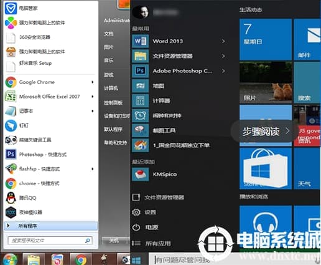Expand the flashfxp shortcut submenu arrow
The width and height of the screenshot is (321, 265).
click(x=93, y=169)
